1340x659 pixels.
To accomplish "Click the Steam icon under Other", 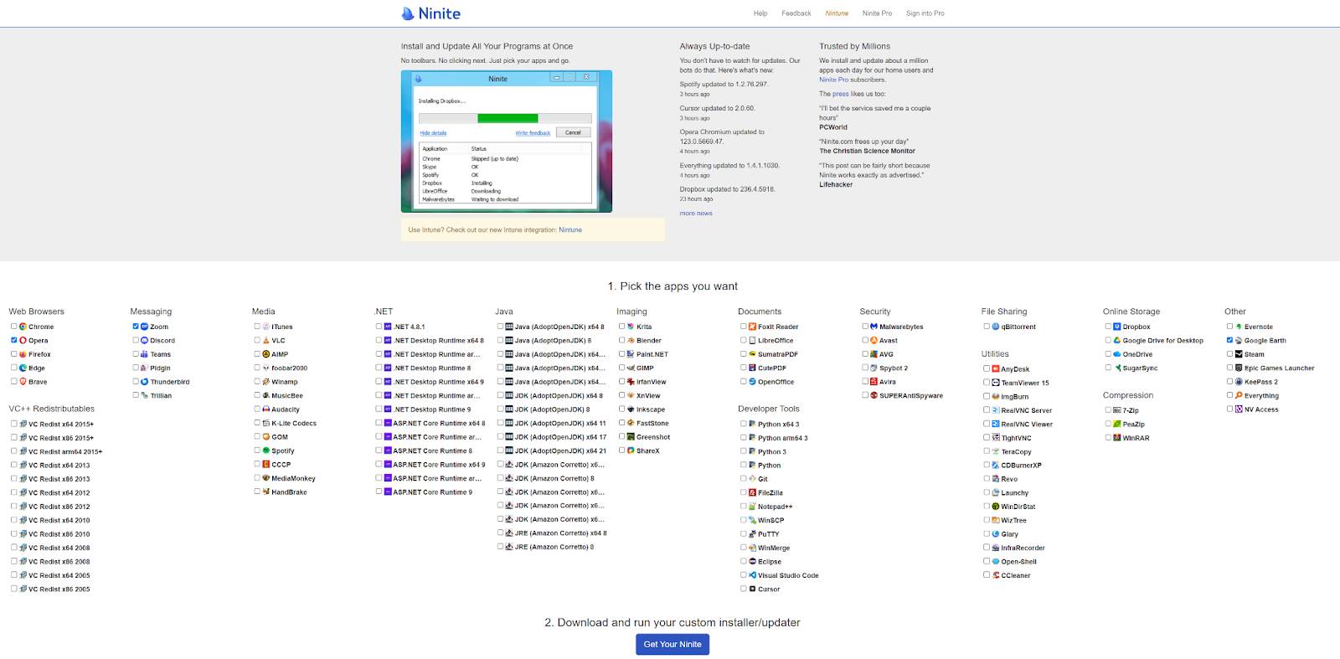I will pos(1239,354).
